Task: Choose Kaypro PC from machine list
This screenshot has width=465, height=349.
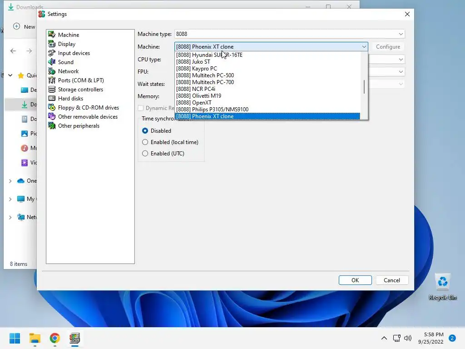Action: tap(267, 69)
